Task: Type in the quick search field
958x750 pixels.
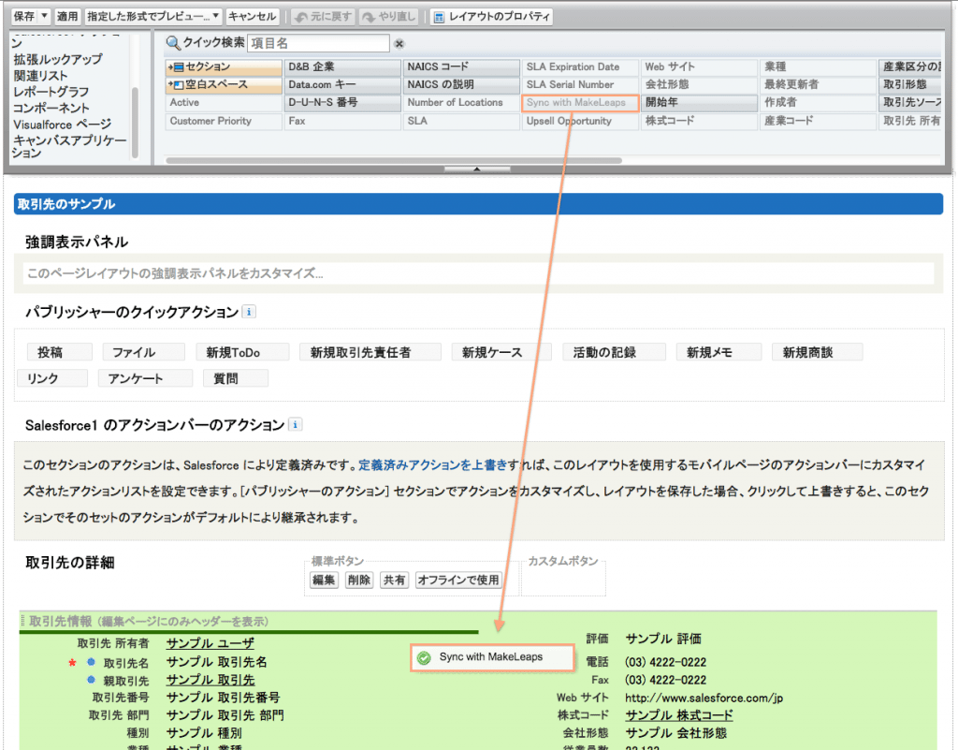Action: [318, 43]
